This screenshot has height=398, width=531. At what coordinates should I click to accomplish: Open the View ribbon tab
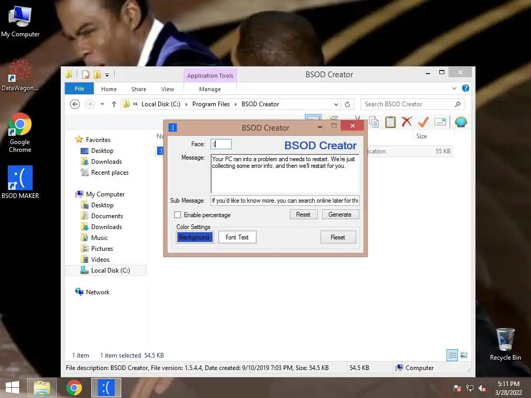pyautogui.click(x=167, y=89)
